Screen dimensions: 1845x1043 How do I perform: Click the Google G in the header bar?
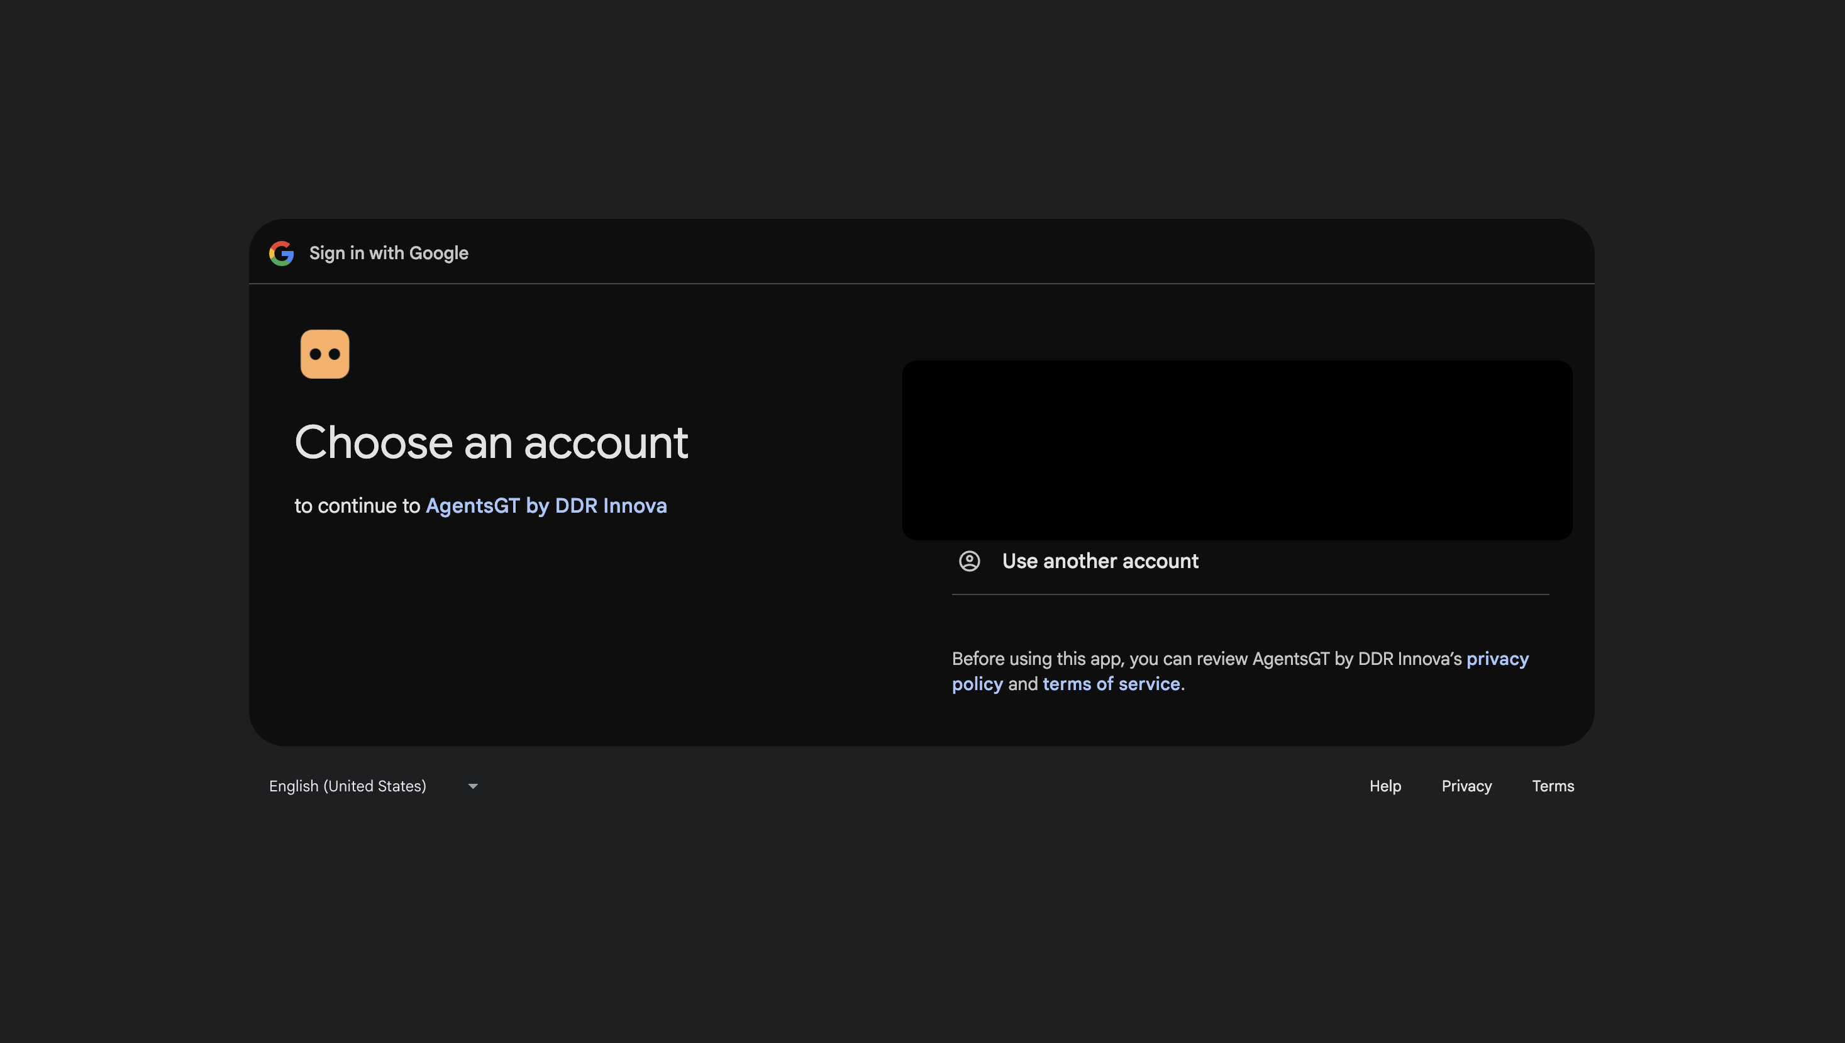282,252
